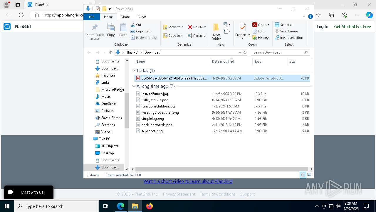
Task: Click Log In on PlanGrid page
Action: tap(322, 26)
